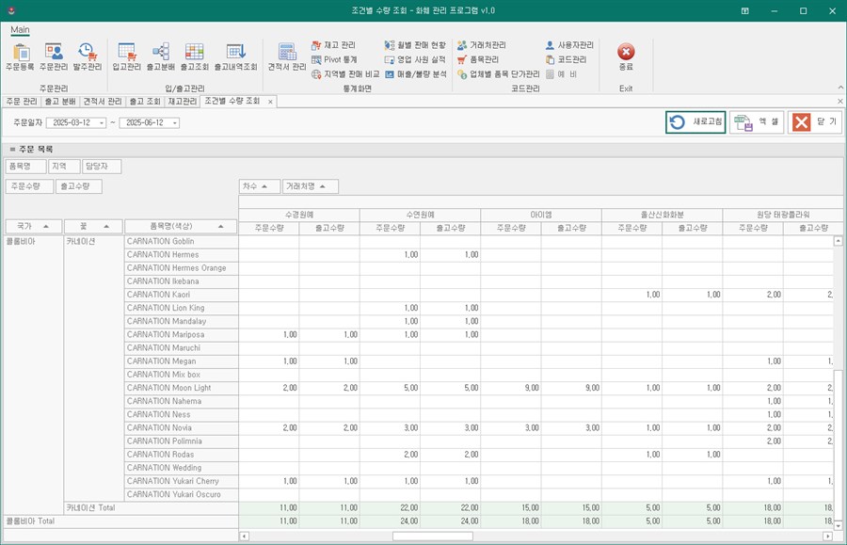This screenshot has width=847, height=545.
Task: Click the red 종료 exit icon
Action: pyautogui.click(x=626, y=56)
